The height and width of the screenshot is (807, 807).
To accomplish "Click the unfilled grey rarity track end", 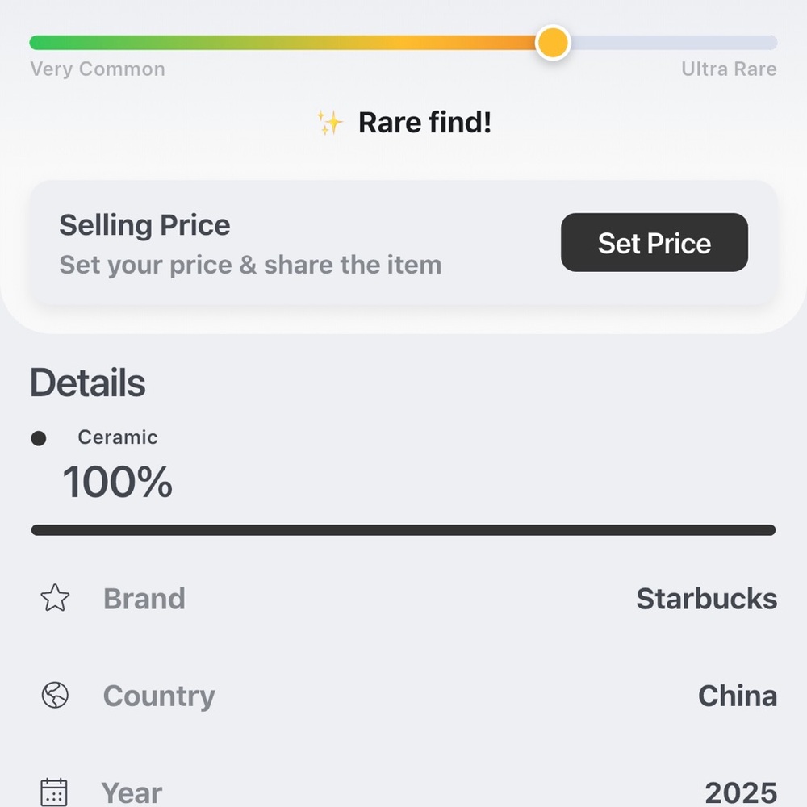I will (674, 43).
